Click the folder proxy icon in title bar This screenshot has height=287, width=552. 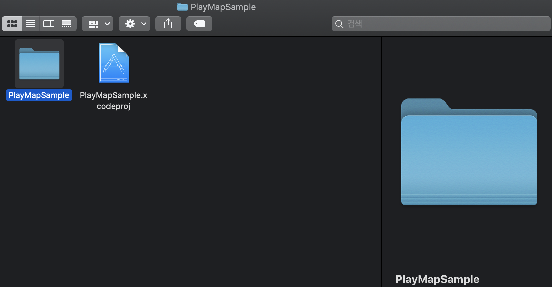click(x=182, y=7)
